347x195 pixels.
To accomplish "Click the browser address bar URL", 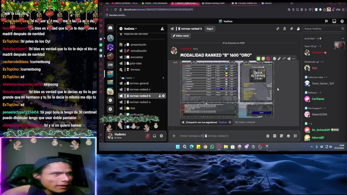I will pyautogui.click(x=158, y=9).
